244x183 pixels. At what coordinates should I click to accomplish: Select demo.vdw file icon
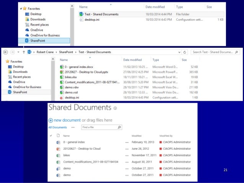click(62, 87)
